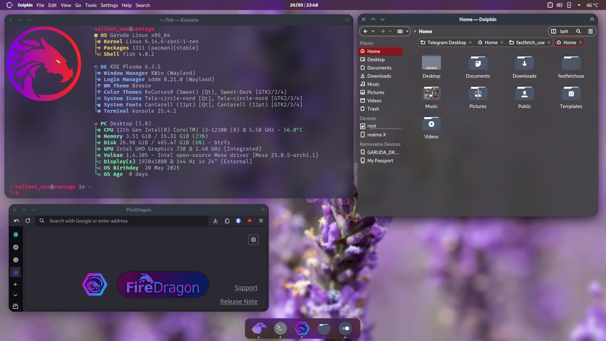Select the Downloads folder icon
The height and width of the screenshot is (341, 606).
pyautogui.click(x=524, y=63)
